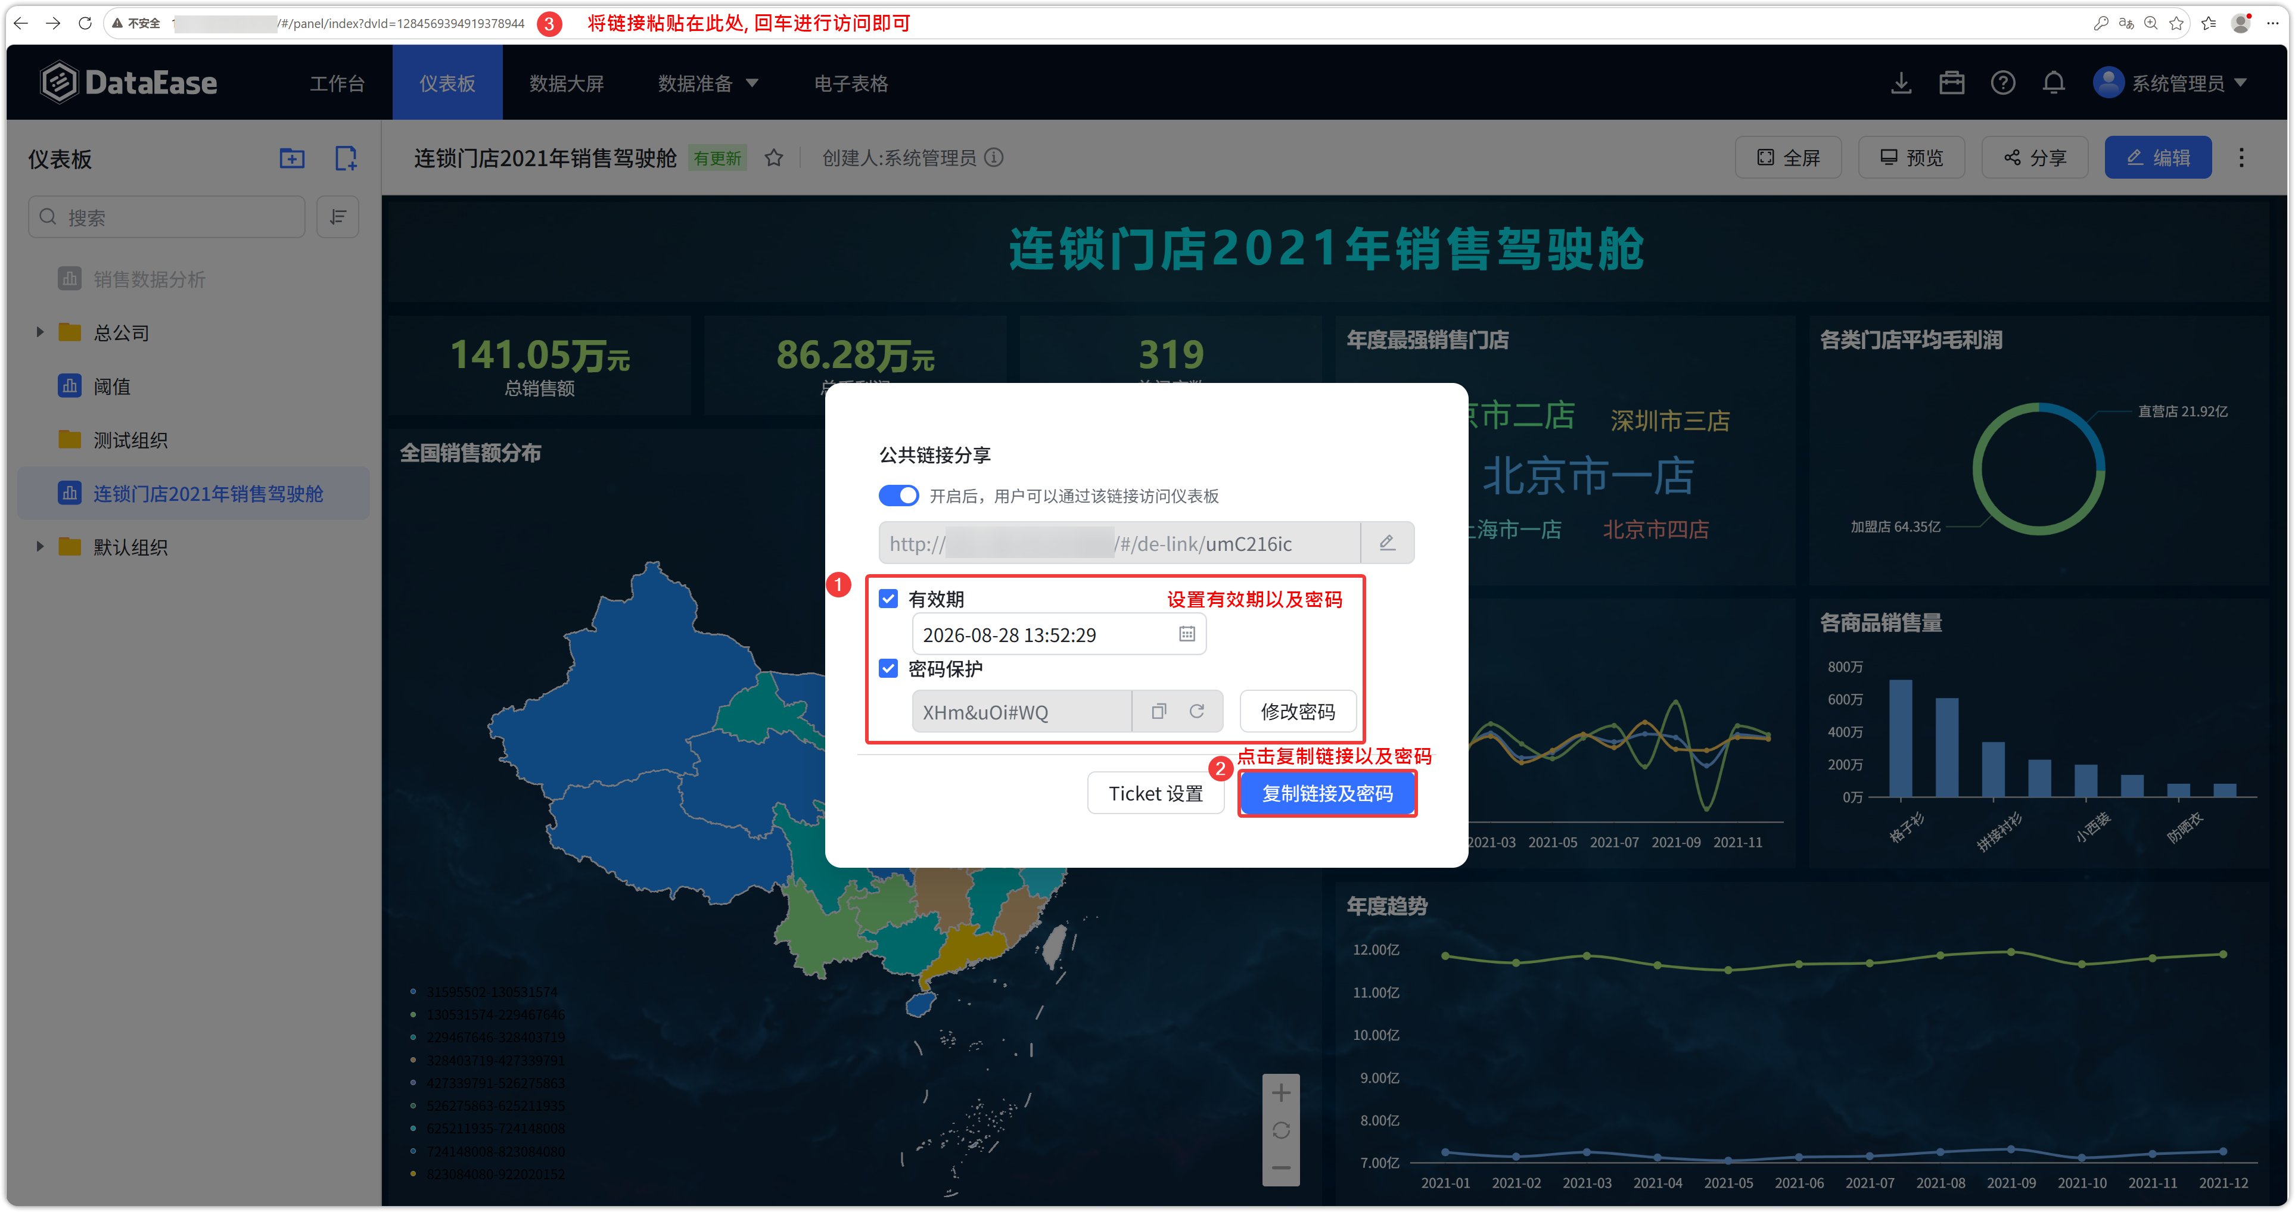Click the browser forward arrow
Image resolution: width=2295 pixels, height=1212 pixels.
(x=54, y=23)
